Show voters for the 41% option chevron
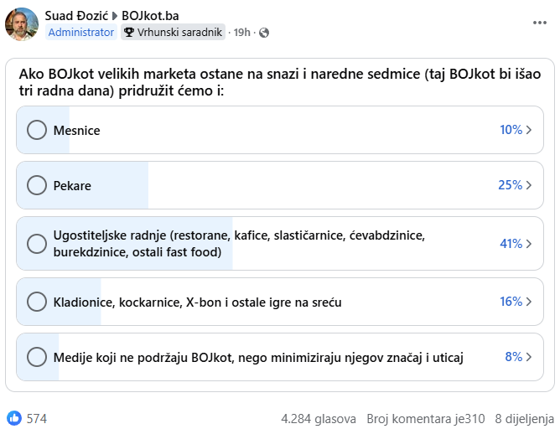 coord(529,244)
